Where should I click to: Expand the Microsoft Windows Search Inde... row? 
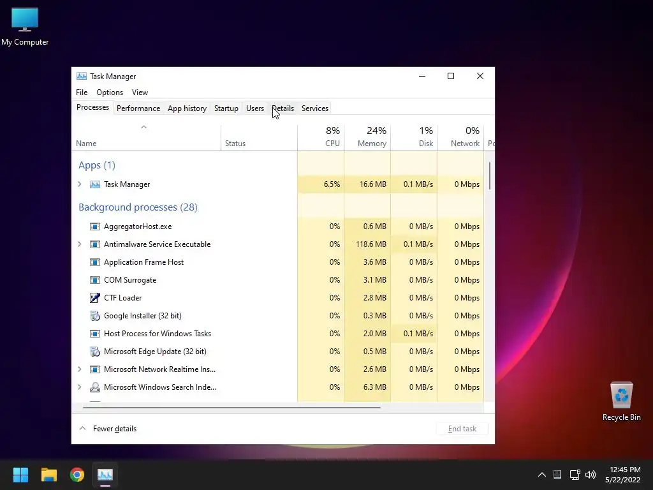pos(80,387)
